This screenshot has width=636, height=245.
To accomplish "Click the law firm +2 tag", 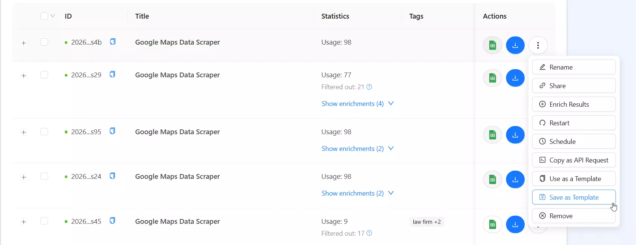I will coord(427,222).
